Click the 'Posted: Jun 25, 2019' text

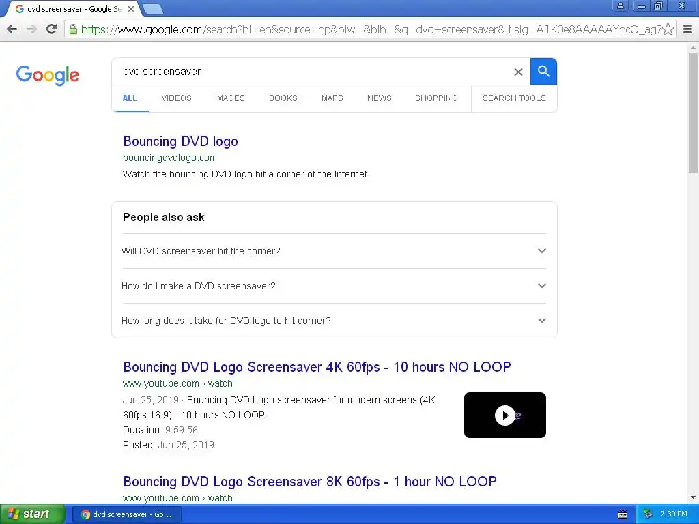[x=169, y=445]
